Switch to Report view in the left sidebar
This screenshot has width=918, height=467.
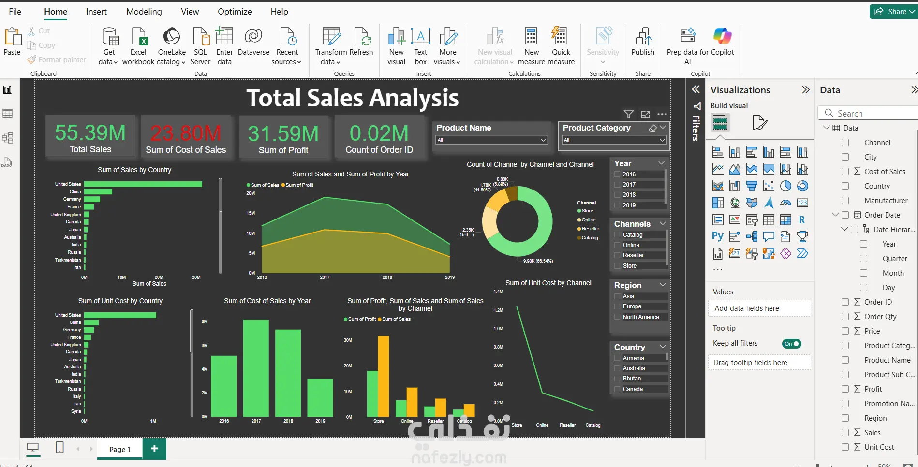point(7,90)
